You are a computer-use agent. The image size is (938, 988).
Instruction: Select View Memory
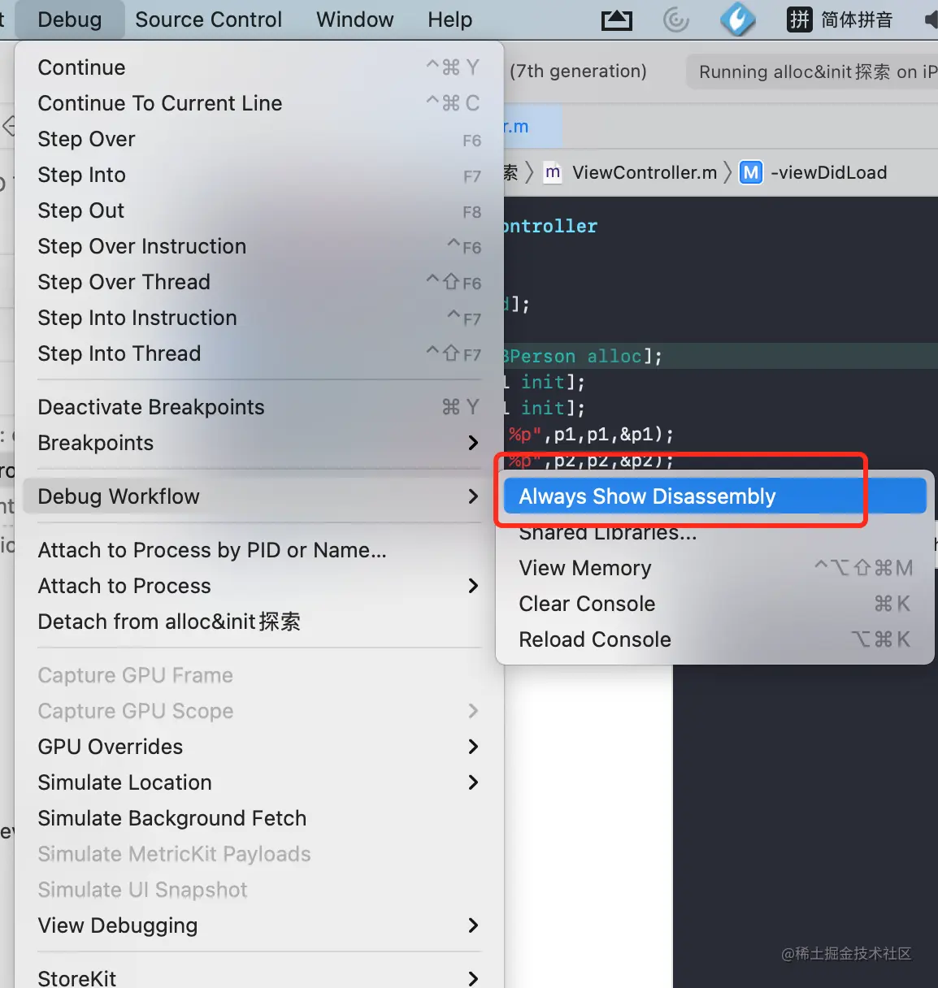pos(715,568)
